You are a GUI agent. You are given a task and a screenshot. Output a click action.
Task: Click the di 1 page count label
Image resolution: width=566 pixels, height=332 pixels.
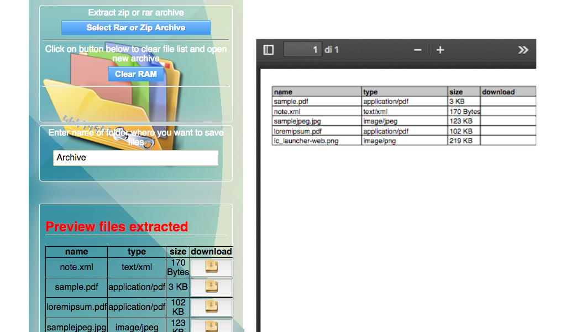click(330, 49)
